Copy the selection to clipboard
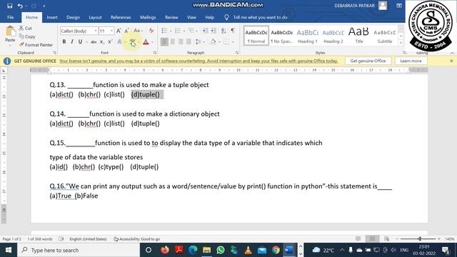 (27, 36)
